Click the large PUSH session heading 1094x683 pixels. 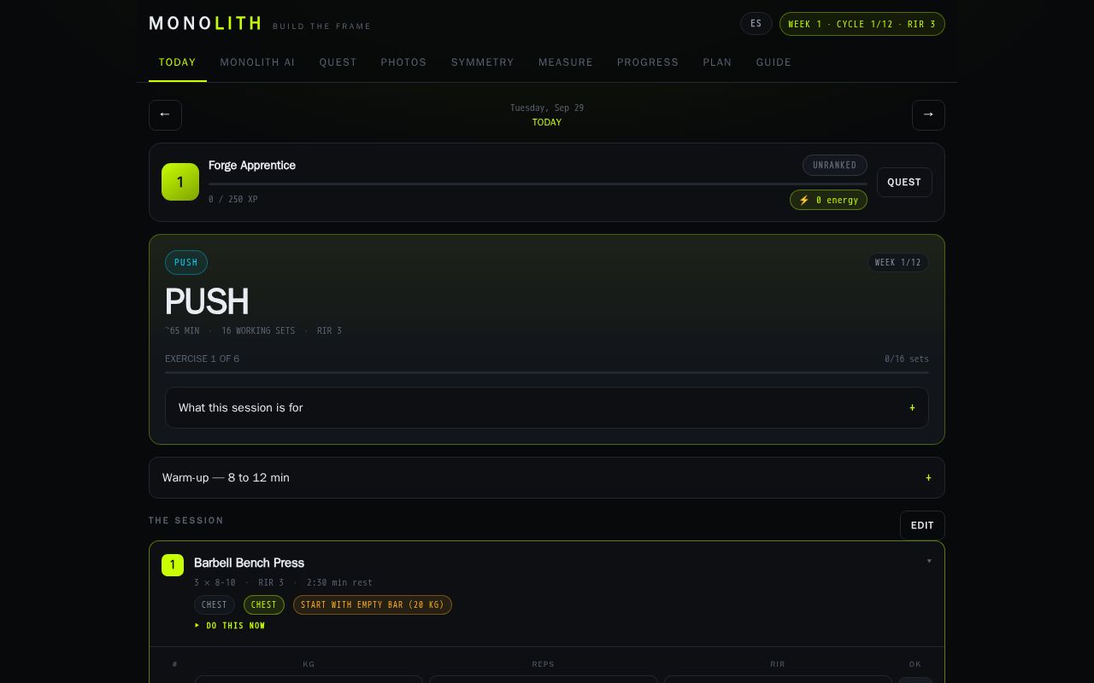point(207,301)
